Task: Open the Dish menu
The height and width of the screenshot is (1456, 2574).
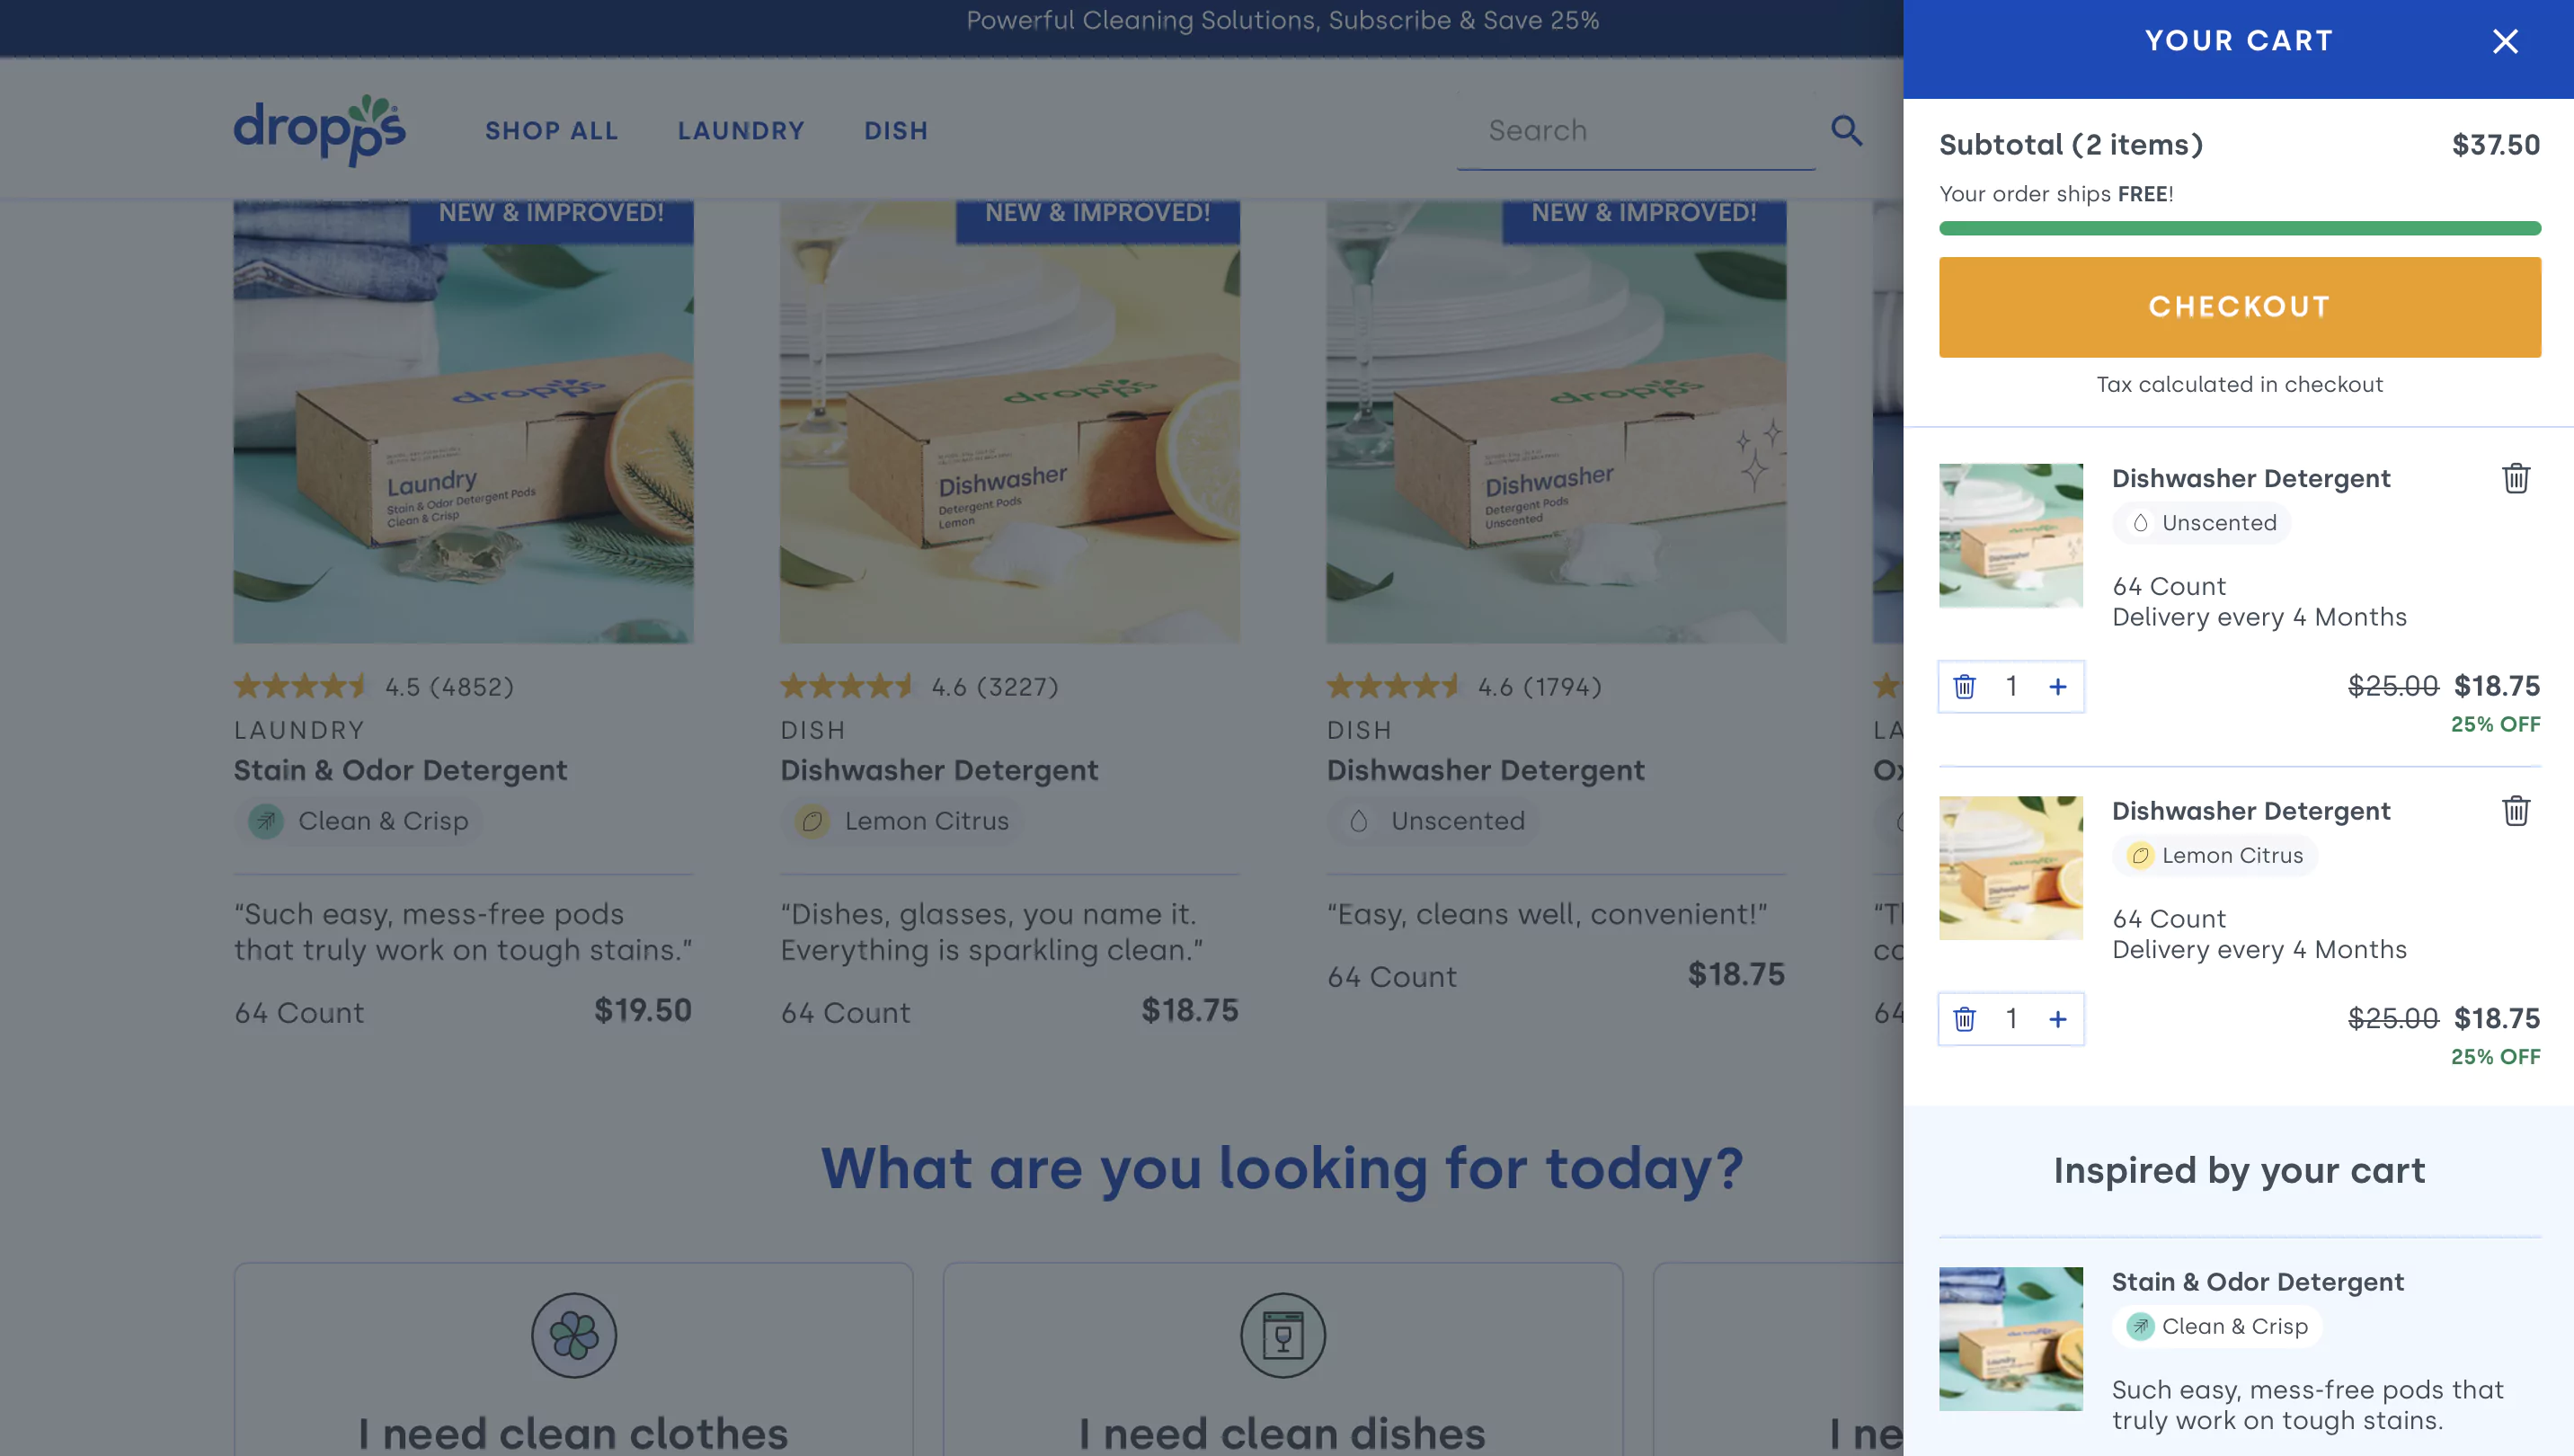Action: (x=896, y=131)
